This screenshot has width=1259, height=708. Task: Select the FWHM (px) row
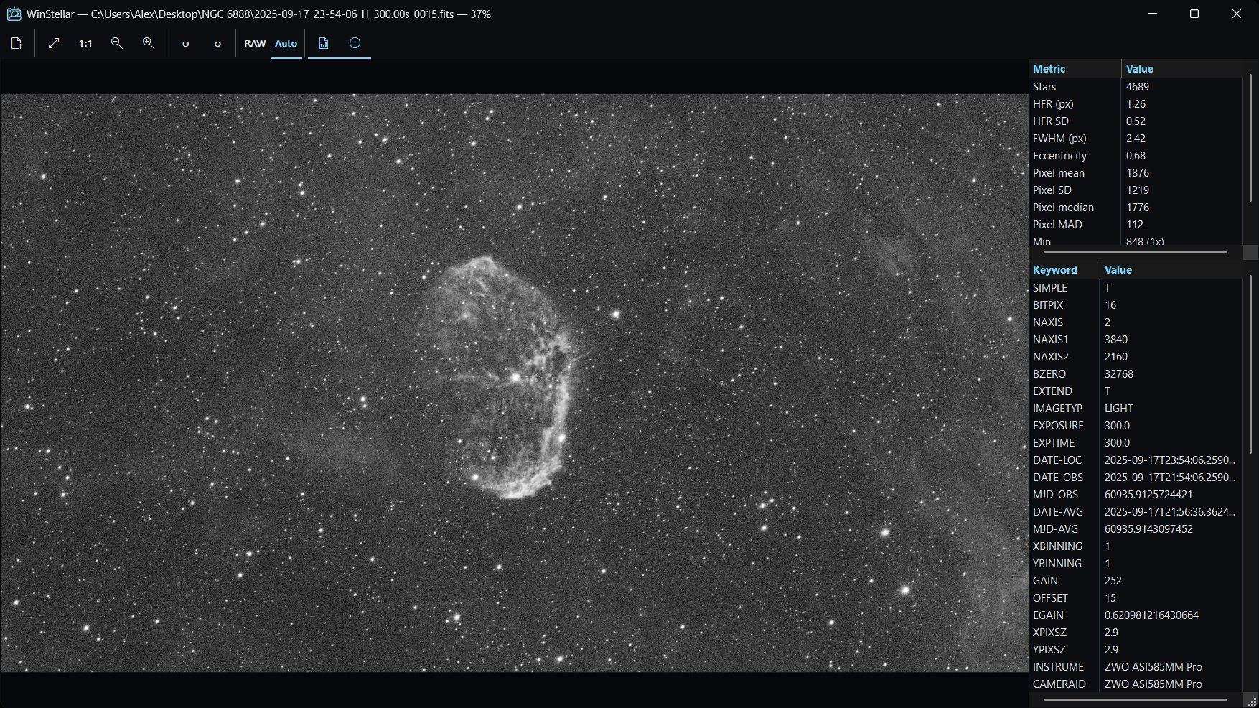coord(1136,138)
